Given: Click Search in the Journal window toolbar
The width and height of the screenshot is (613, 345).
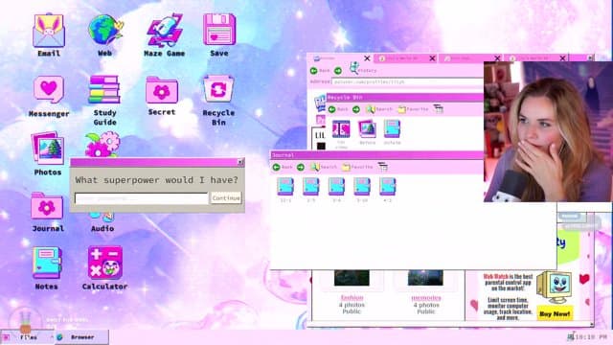Looking at the screenshot, I should pos(324,167).
